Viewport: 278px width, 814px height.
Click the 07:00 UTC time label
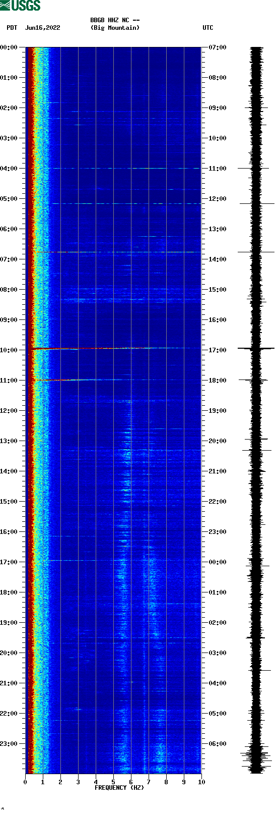point(218,47)
